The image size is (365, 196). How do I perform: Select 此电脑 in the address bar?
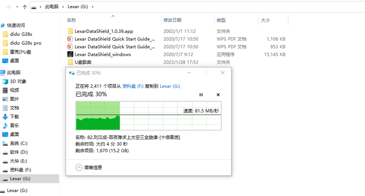[52, 7]
